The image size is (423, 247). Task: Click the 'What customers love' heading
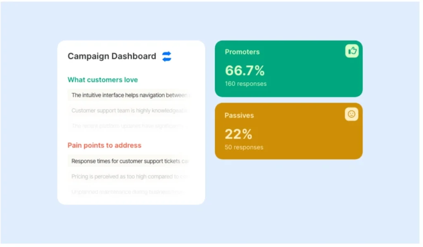[103, 81]
